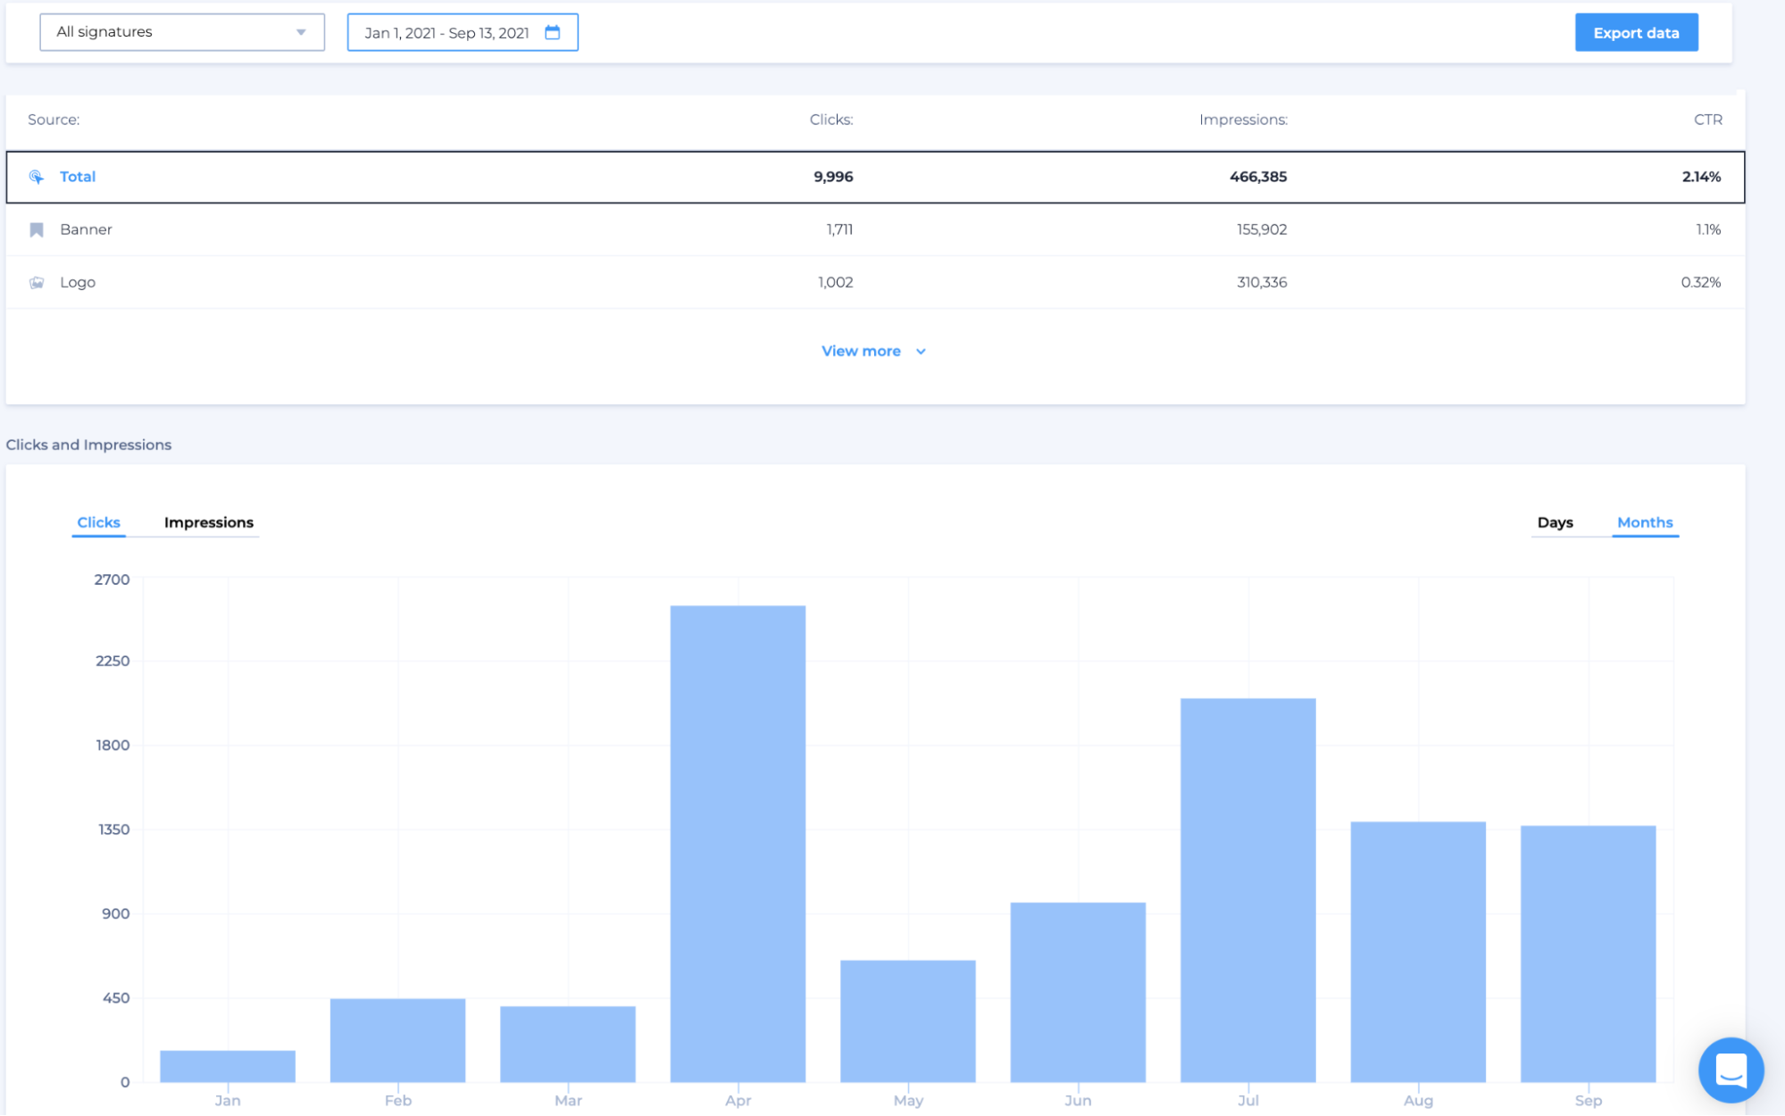
Task: Click the Feb bar in chart
Action: pyautogui.click(x=397, y=1040)
